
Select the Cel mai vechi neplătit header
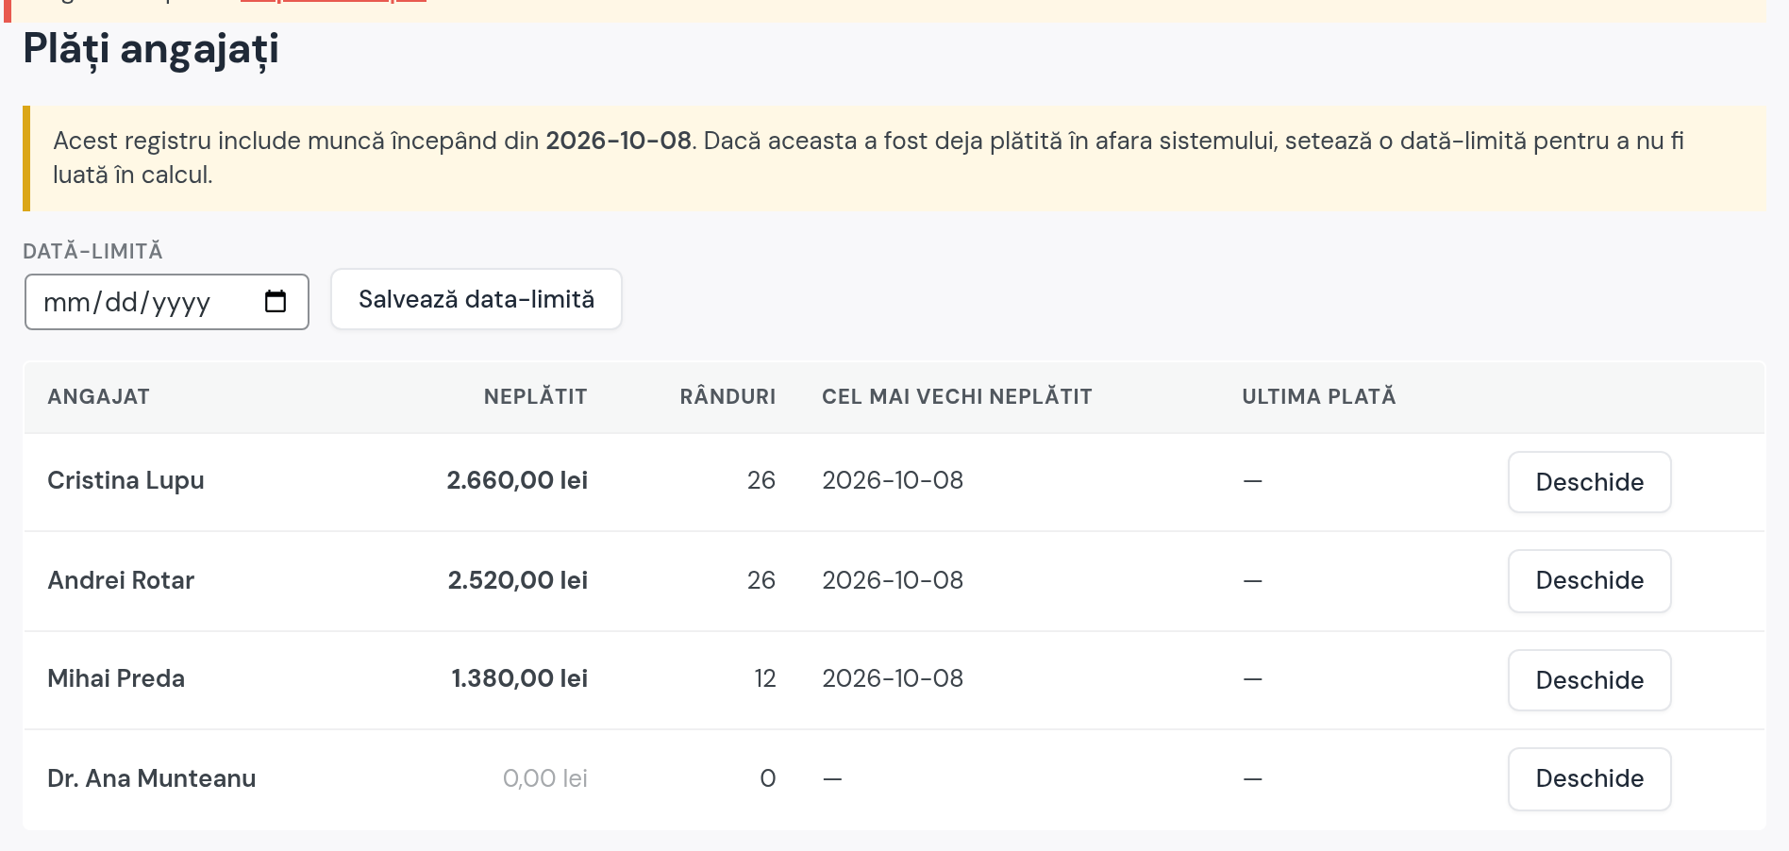tap(957, 396)
